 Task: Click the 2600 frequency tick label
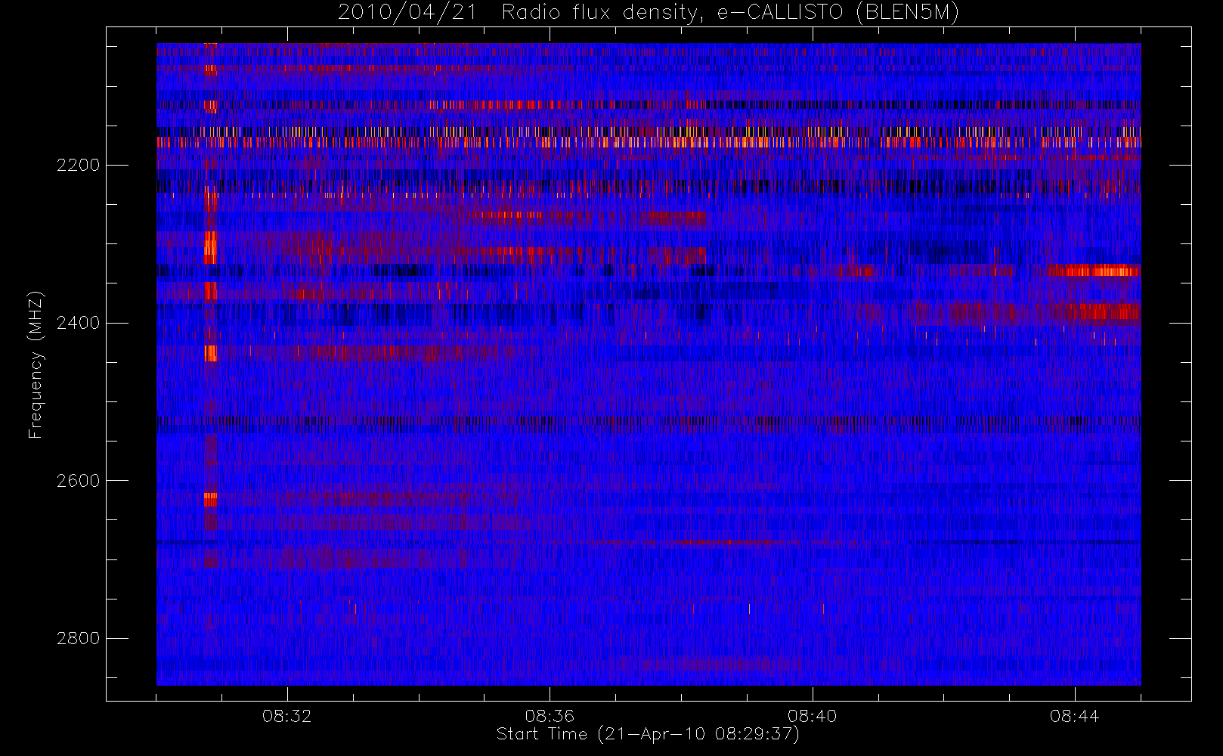(x=78, y=482)
